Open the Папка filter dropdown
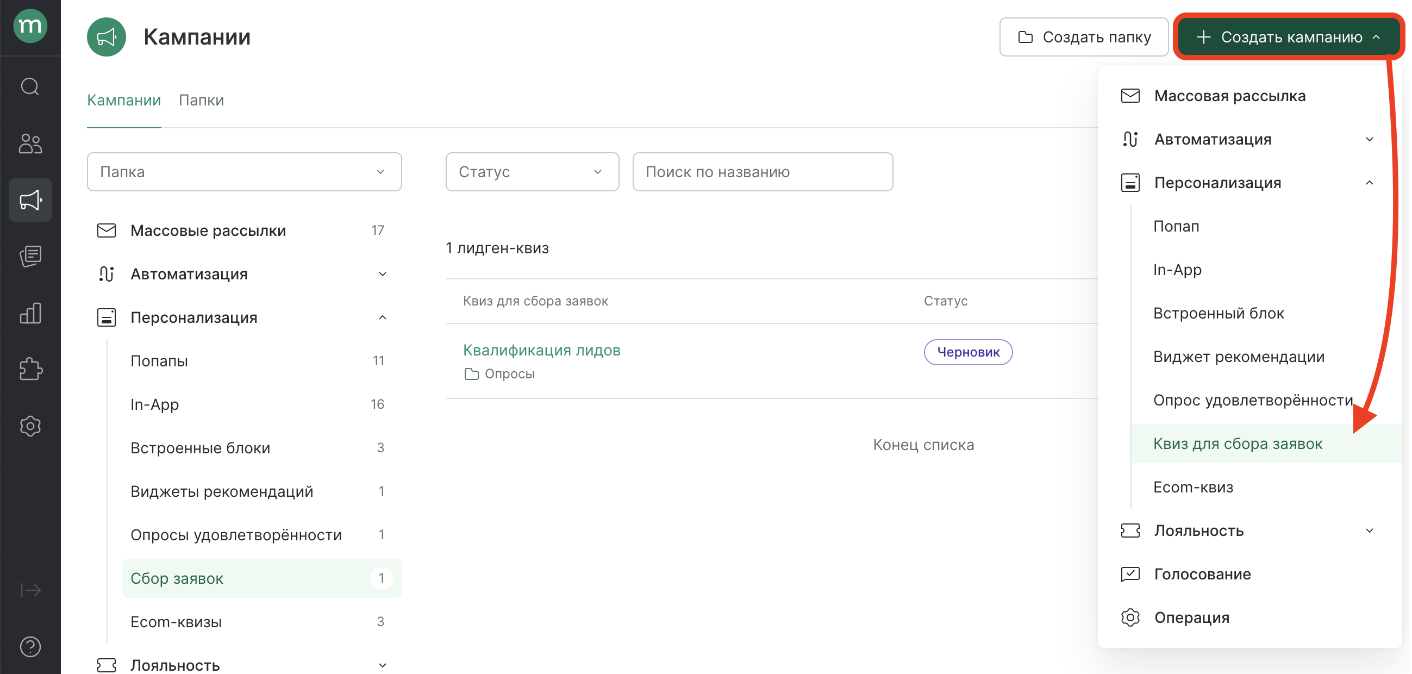This screenshot has width=1412, height=674. (x=244, y=172)
